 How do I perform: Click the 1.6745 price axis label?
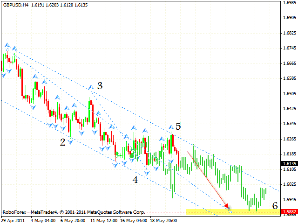(x=290, y=48)
